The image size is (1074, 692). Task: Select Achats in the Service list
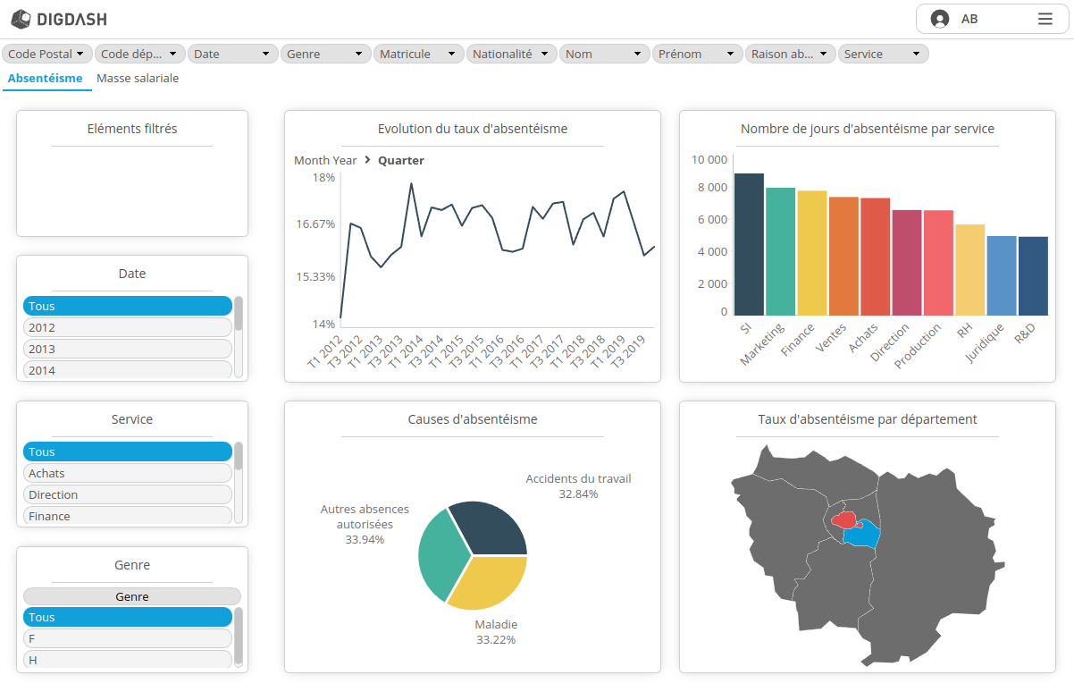pyautogui.click(x=127, y=473)
